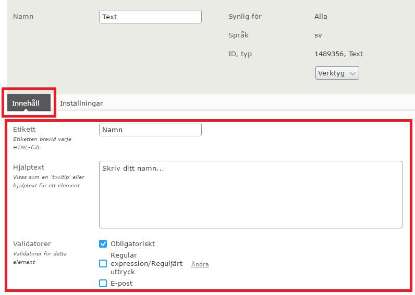Click the Namn input field containing Text
This screenshot has height=295, width=415.
click(150, 17)
